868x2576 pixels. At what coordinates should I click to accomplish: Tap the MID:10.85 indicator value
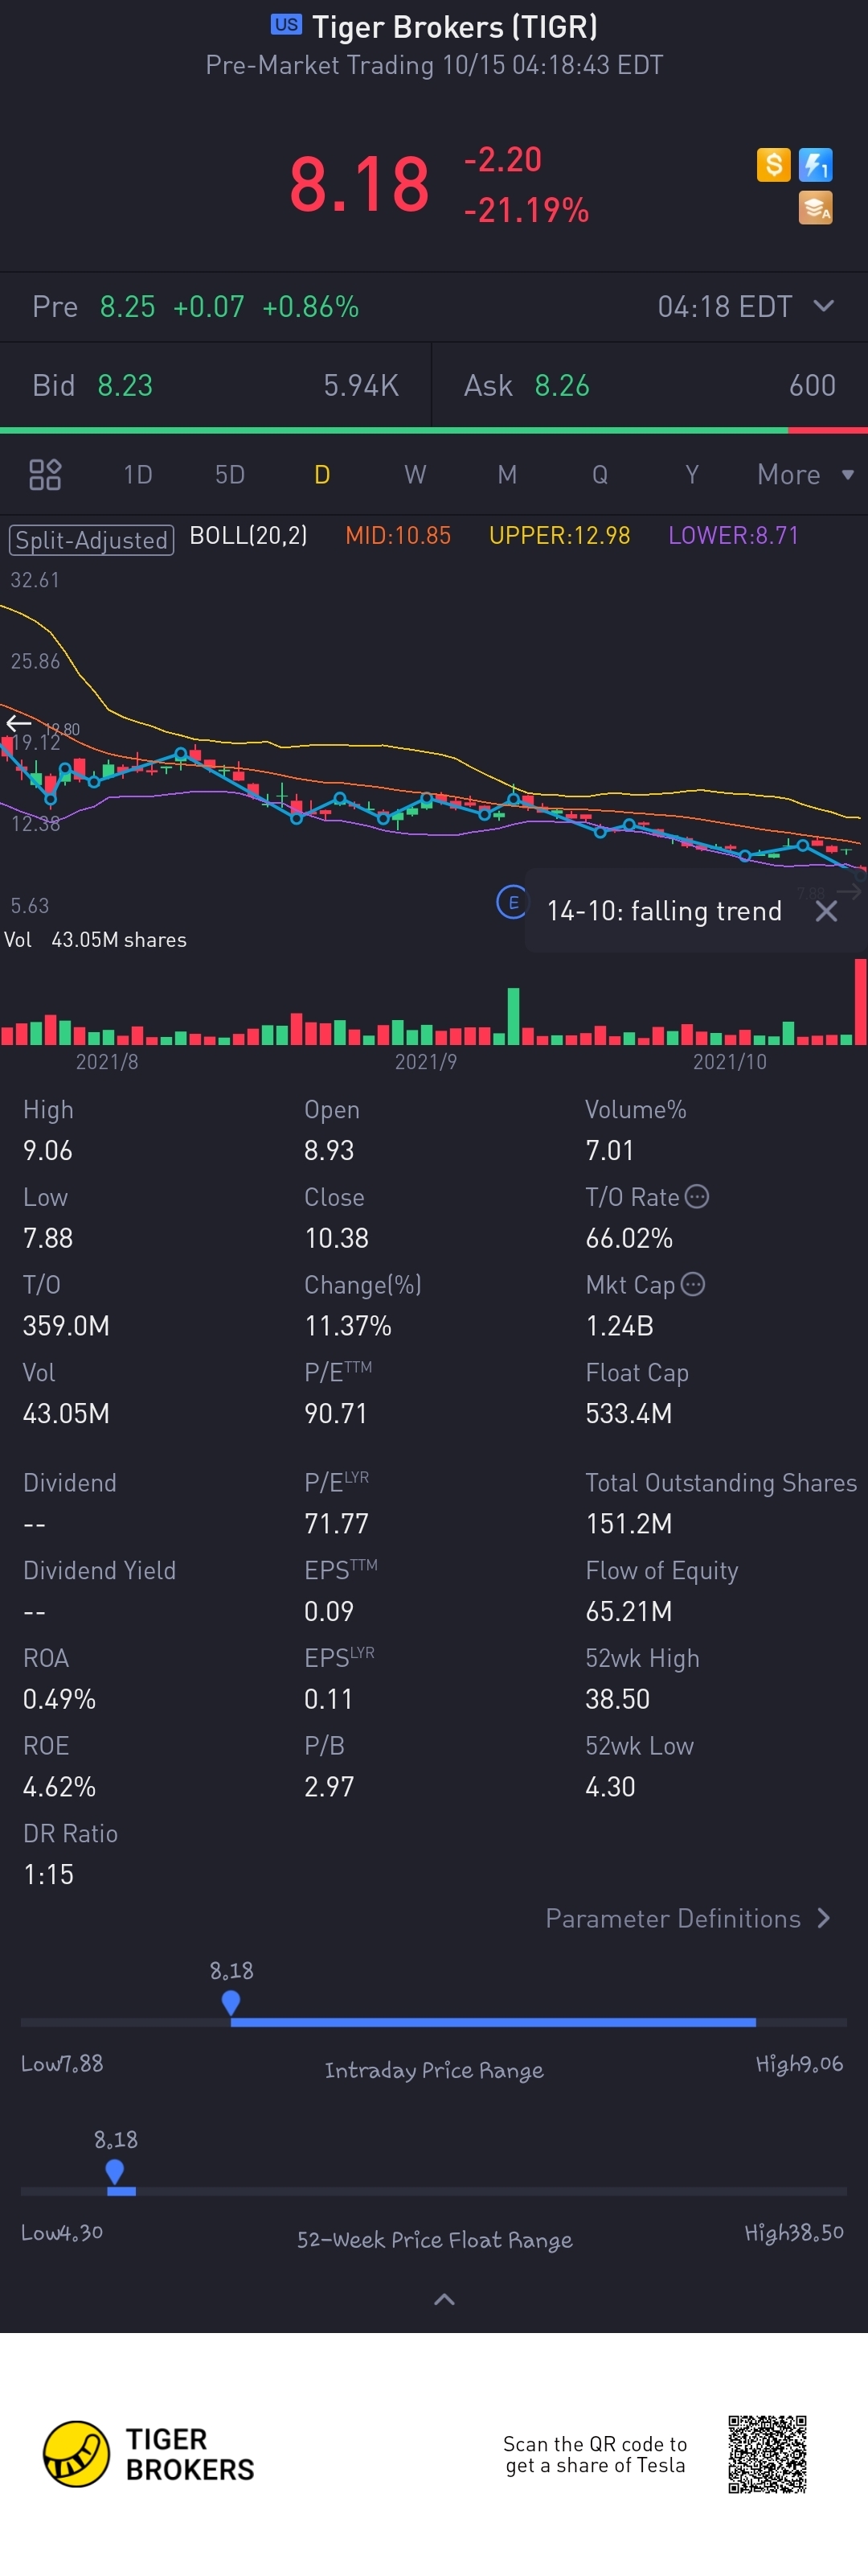coord(398,536)
